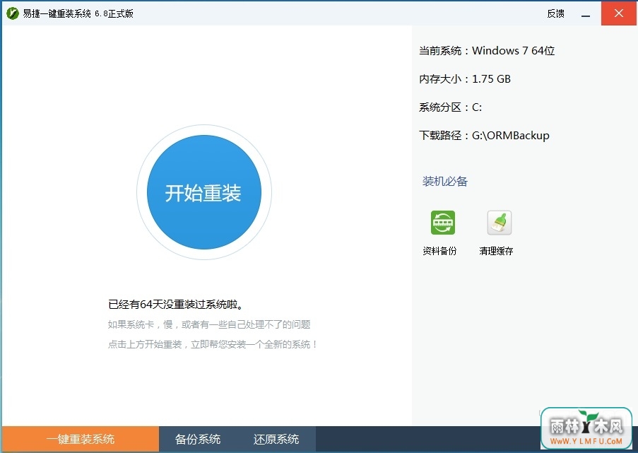Click the 下载路径 G:\ORMBackup text
The height and width of the screenshot is (453, 638).
tap(484, 135)
